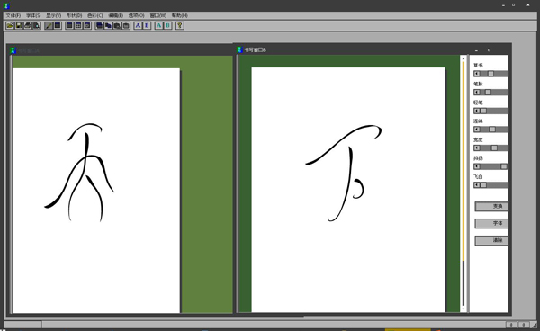The height and width of the screenshot is (331, 540).
Task: Choose the single-pane window layout icon
Action: (x=69, y=25)
